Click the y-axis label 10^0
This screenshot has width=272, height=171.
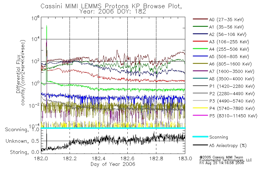coord(36,83)
